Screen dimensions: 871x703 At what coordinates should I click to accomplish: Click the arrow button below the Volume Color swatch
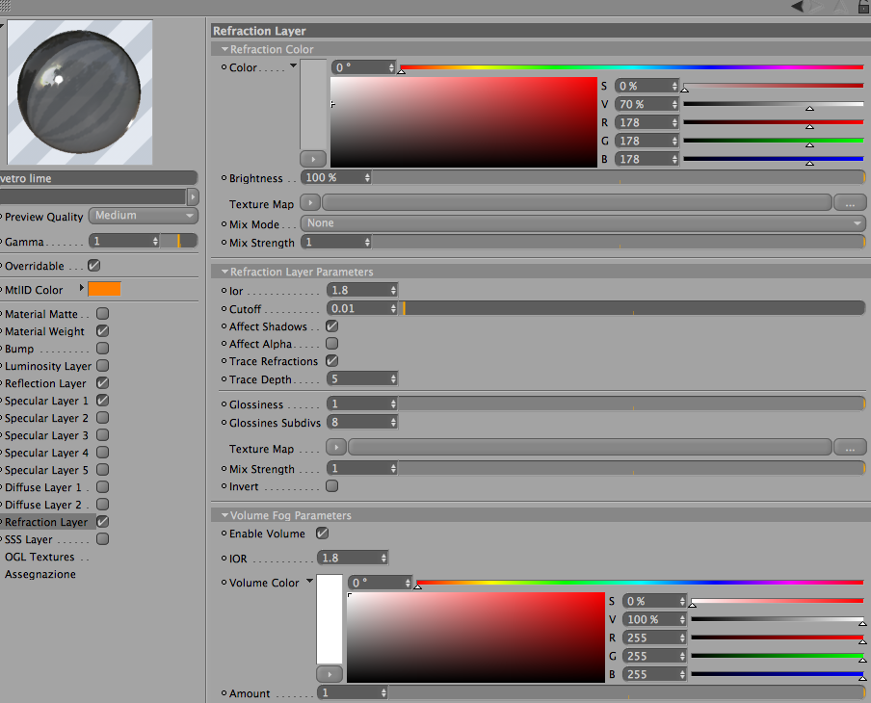pyautogui.click(x=330, y=674)
